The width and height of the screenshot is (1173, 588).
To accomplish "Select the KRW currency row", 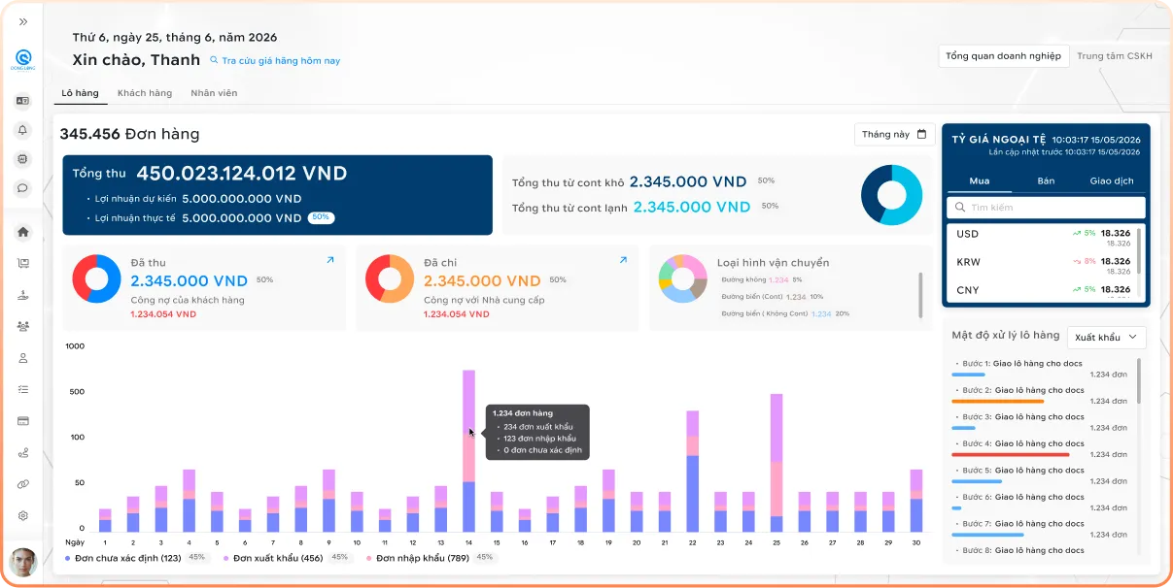I will click(1043, 265).
